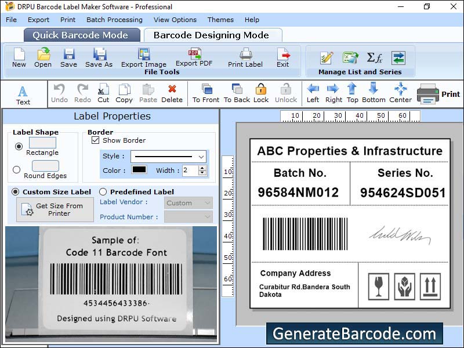Open the Product Number dropdown

point(188,216)
